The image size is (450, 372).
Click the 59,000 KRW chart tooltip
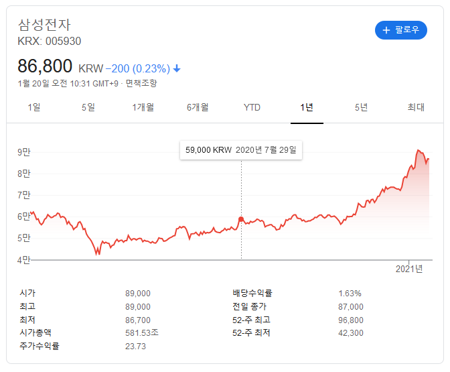click(241, 151)
